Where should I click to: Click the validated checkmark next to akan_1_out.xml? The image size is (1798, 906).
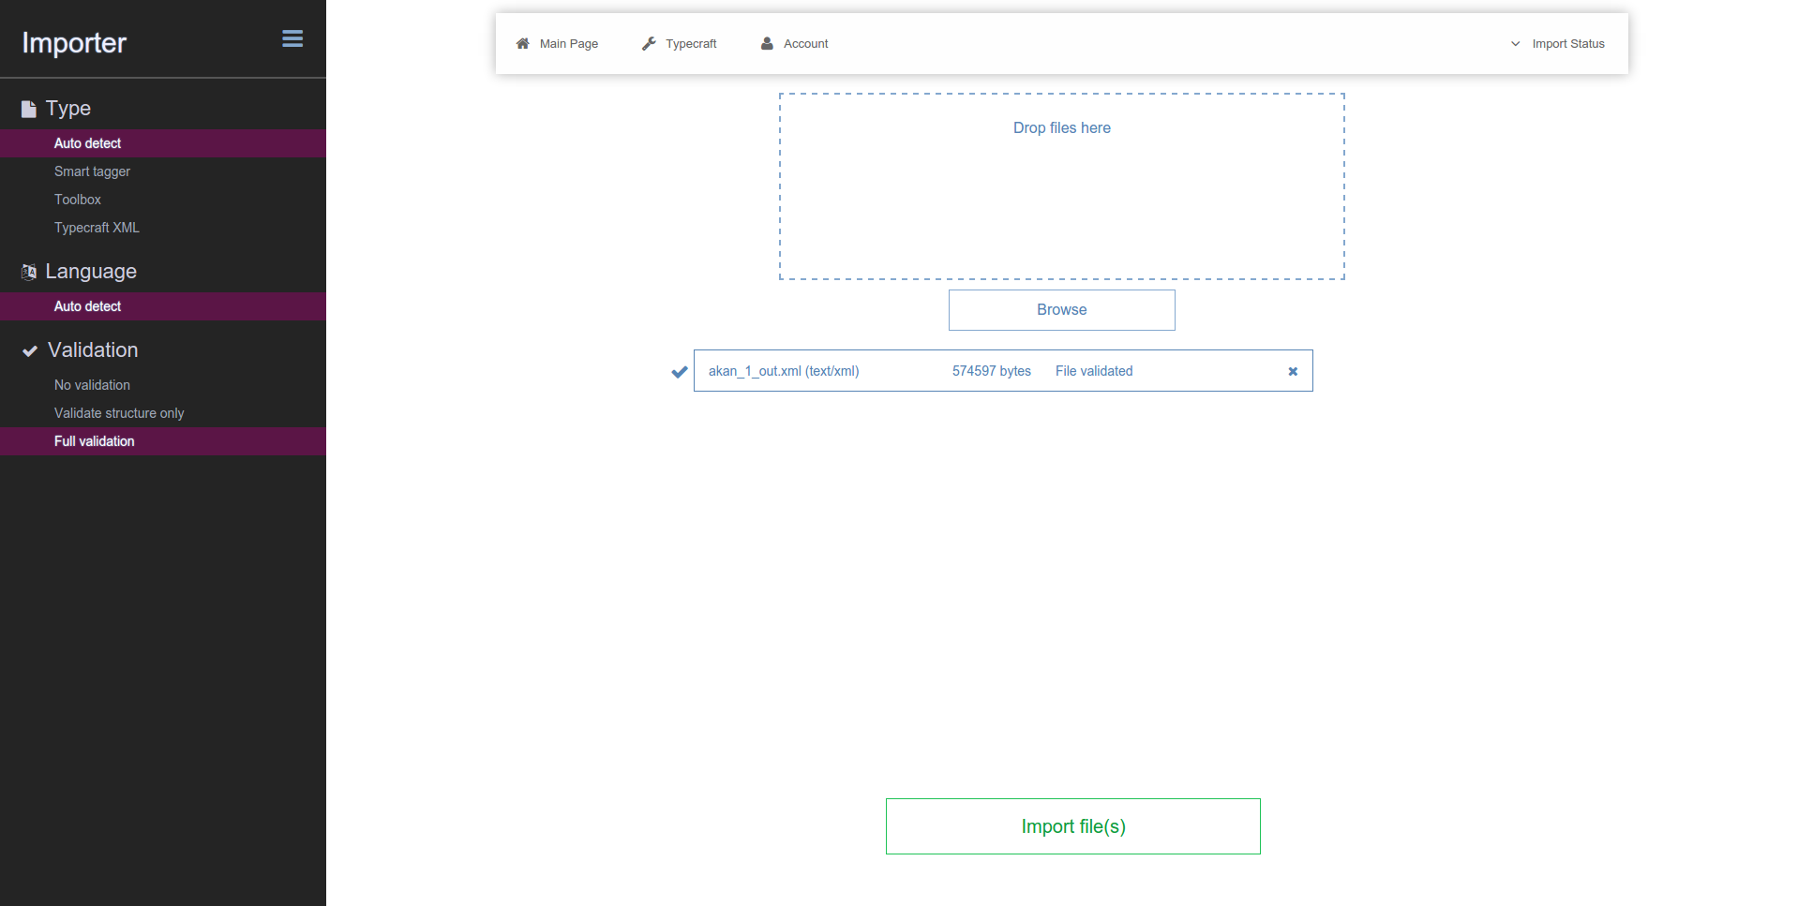[680, 372]
